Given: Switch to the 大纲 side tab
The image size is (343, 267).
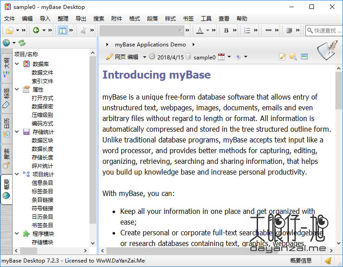Looking at the screenshot, I should 6,68.
